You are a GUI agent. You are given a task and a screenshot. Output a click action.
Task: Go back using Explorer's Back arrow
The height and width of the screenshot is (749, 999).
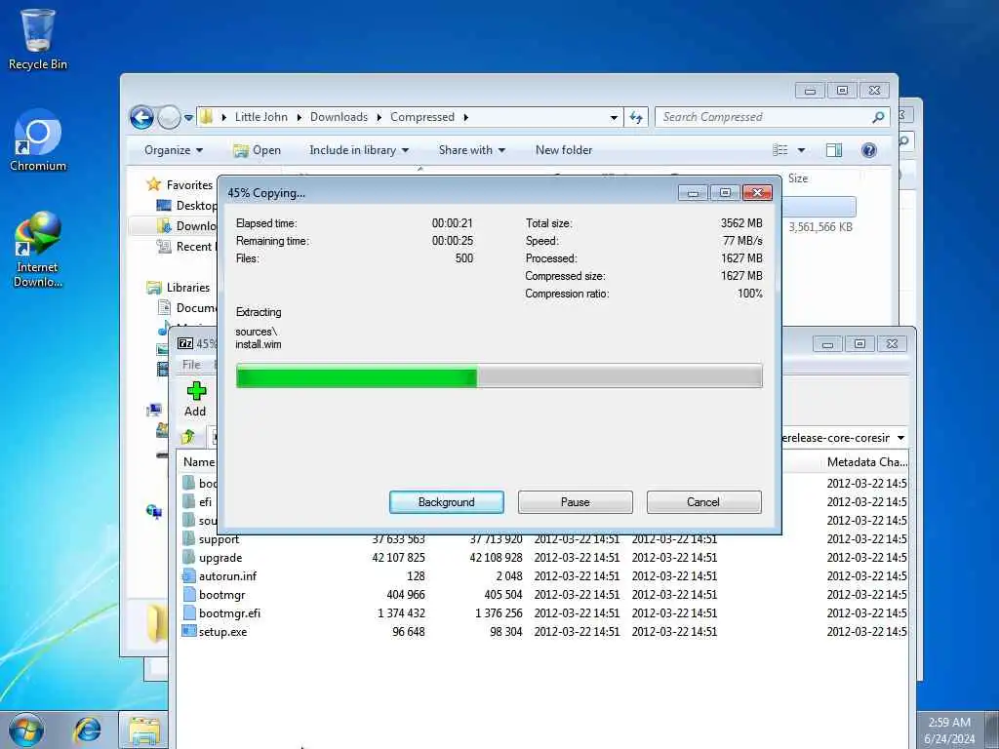[x=141, y=117]
